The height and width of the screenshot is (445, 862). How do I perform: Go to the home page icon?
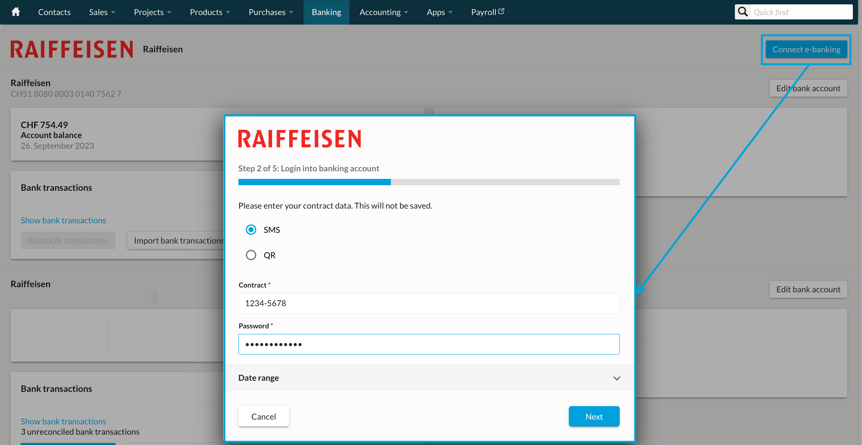[16, 12]
